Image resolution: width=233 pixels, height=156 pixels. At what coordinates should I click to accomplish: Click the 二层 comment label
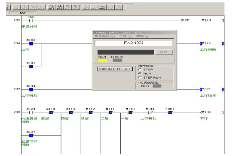[105, 119]
